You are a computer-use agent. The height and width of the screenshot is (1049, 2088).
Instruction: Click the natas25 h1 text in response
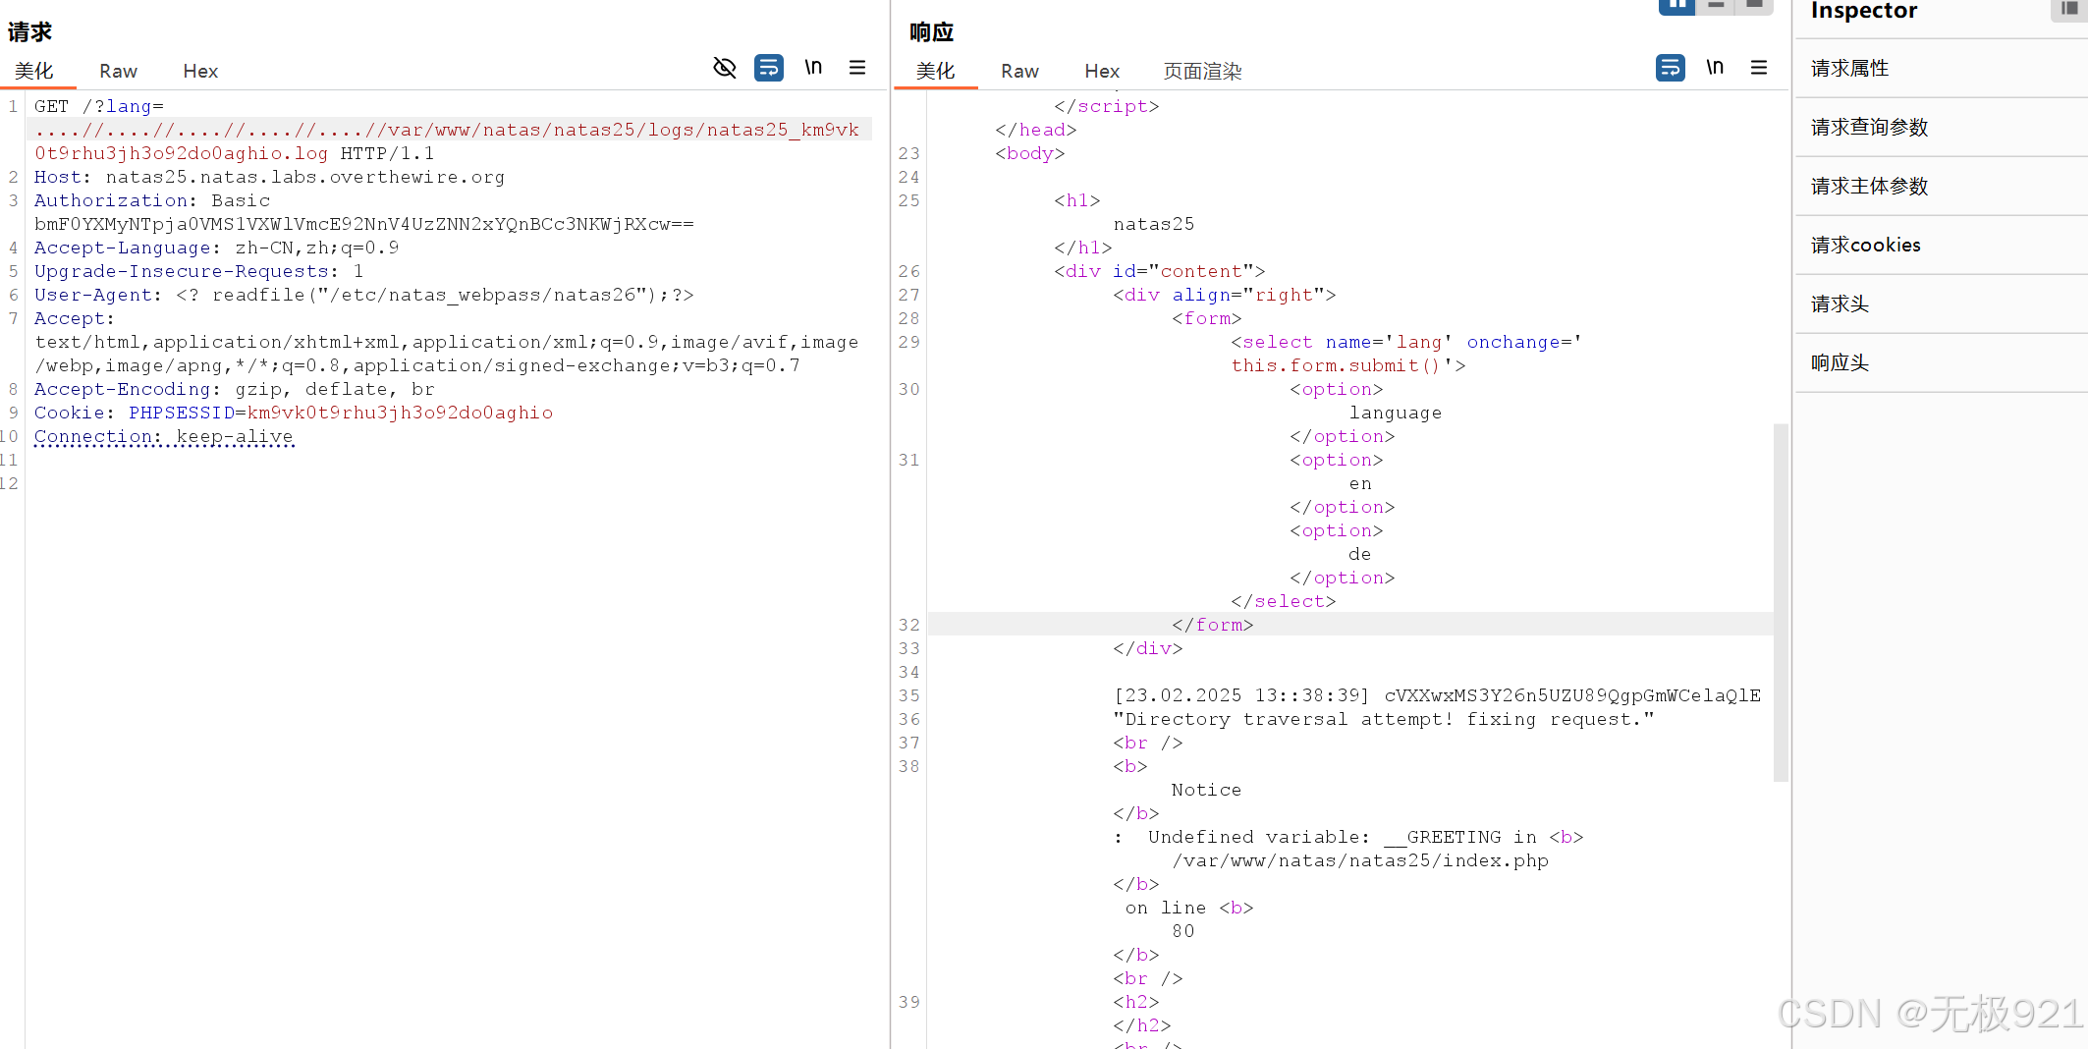click(1154, 224)
